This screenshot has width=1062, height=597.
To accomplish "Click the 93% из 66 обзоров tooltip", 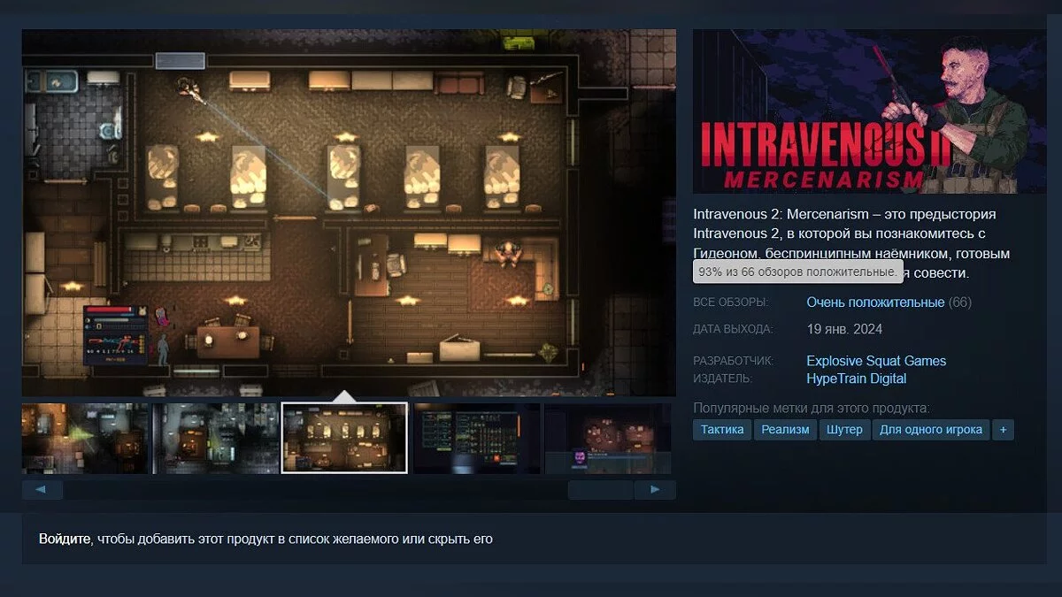I will coord(797,272).
